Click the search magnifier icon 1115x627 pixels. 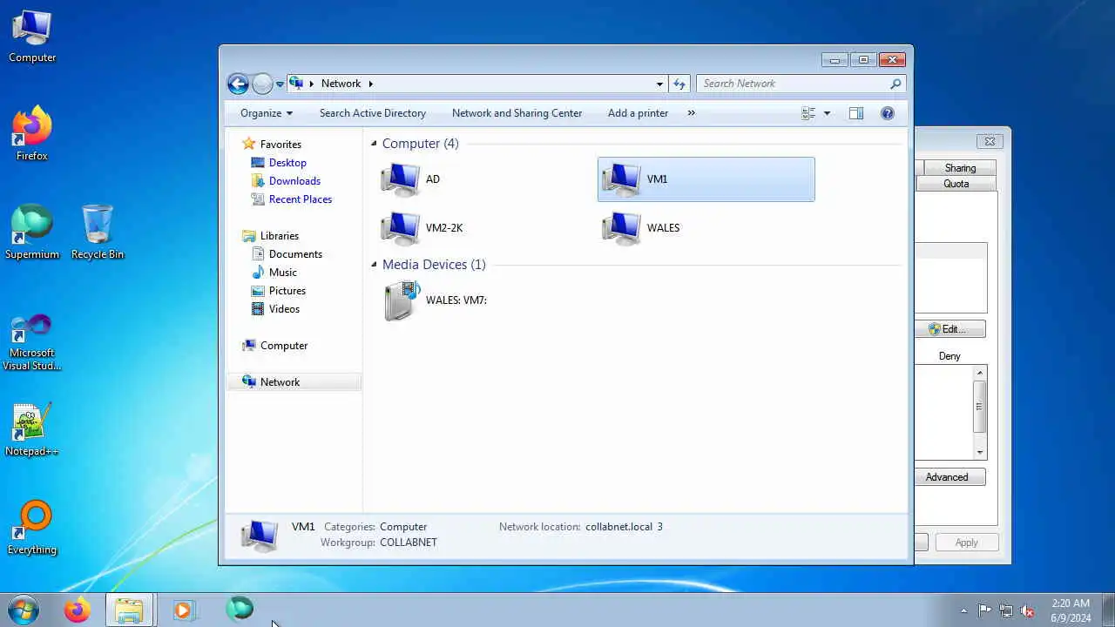(x=895, y=84)
